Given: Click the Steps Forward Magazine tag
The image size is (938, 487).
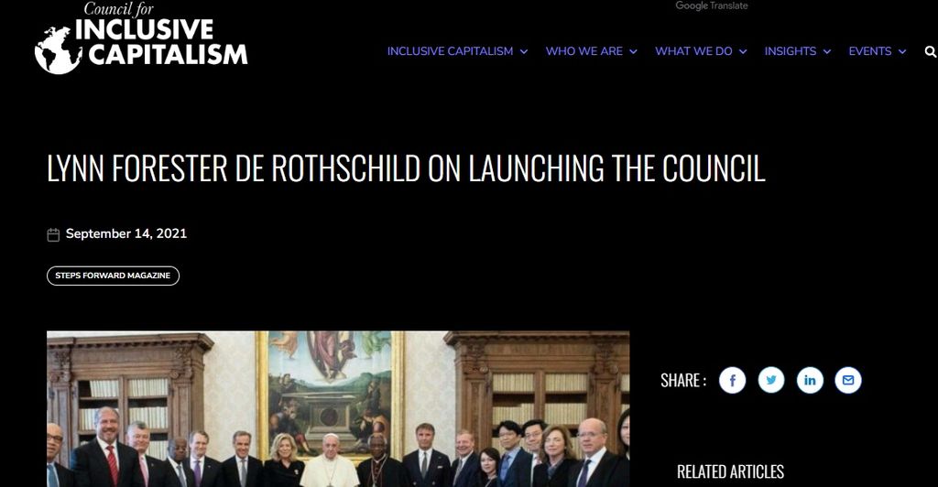Looking at the screenshot, I should (113, 276).
